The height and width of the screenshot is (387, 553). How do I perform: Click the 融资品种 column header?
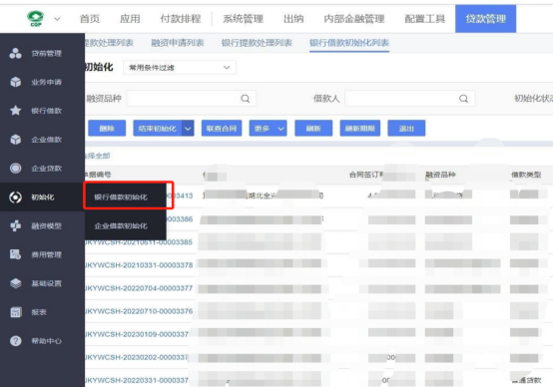440,175
